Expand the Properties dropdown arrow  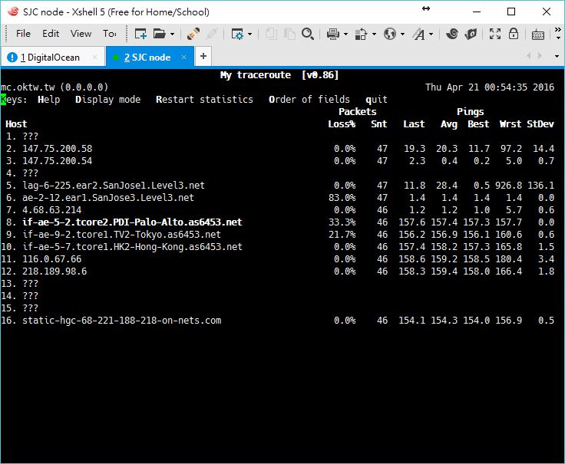pyautogui.click(x=249, y=35)
